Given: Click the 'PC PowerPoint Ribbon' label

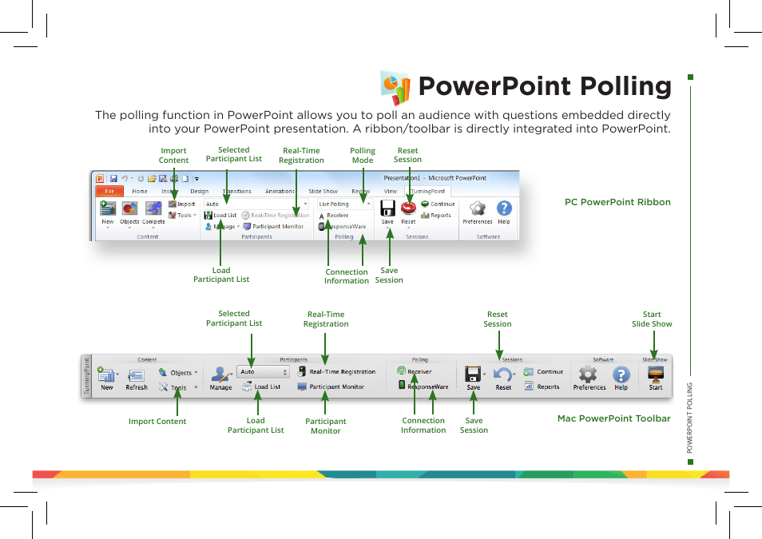Looking at the screenshot, I should [x=617, y=202].
